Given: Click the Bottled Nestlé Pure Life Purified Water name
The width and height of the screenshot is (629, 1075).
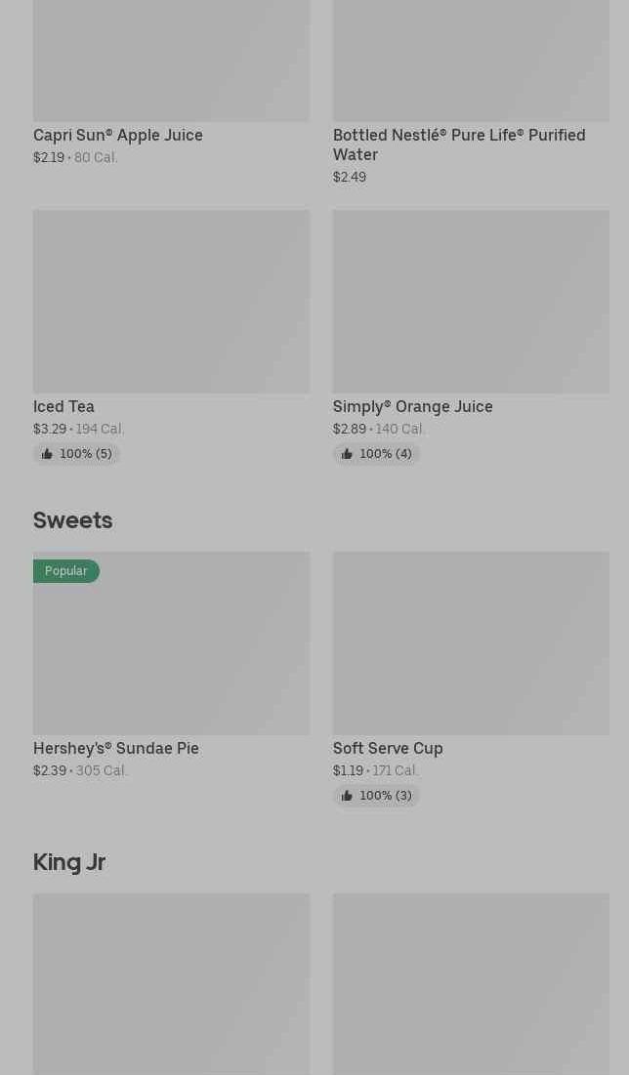Looking at the screenshot, I should coord(458,145).
